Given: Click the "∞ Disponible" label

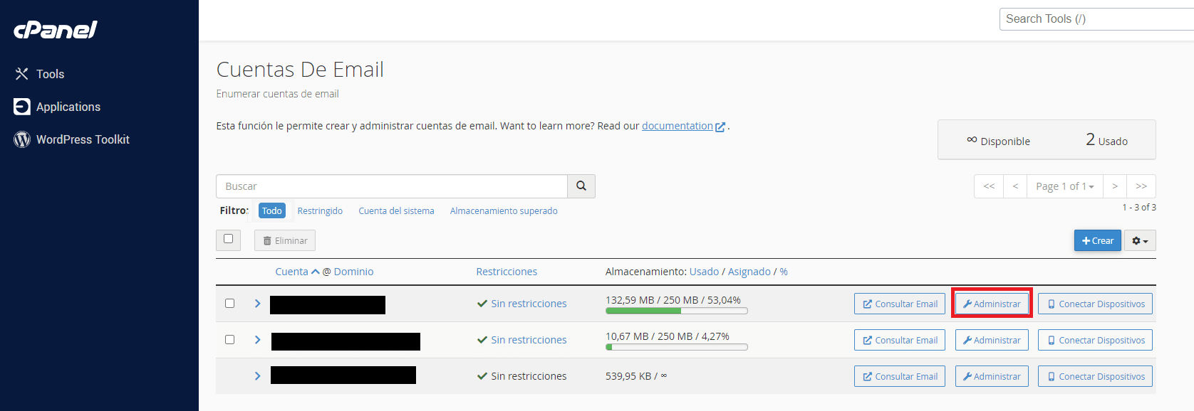Looking at the screenshot, I should (x=998, y=141).
